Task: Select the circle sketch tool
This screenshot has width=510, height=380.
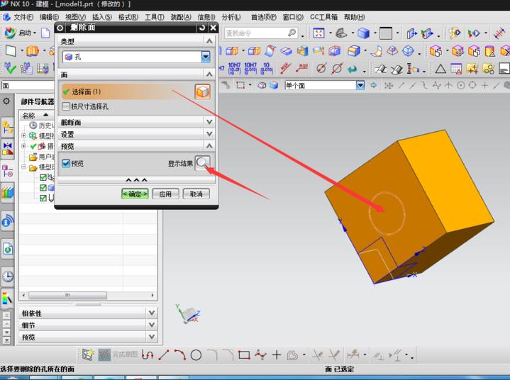Action: [196, 354]
